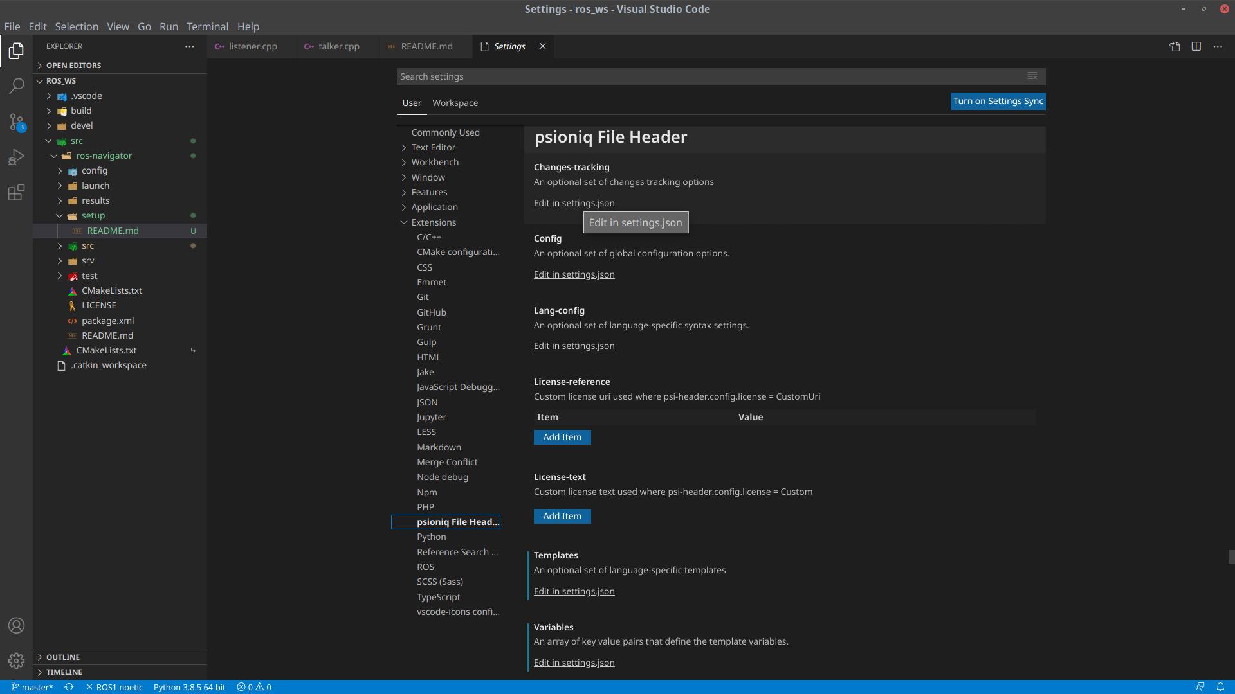Image resolution: width=1235 pixels, height=694 pixels.
Task: Open Source Control with 3 pending changes
Action: (x=16, y=122)
